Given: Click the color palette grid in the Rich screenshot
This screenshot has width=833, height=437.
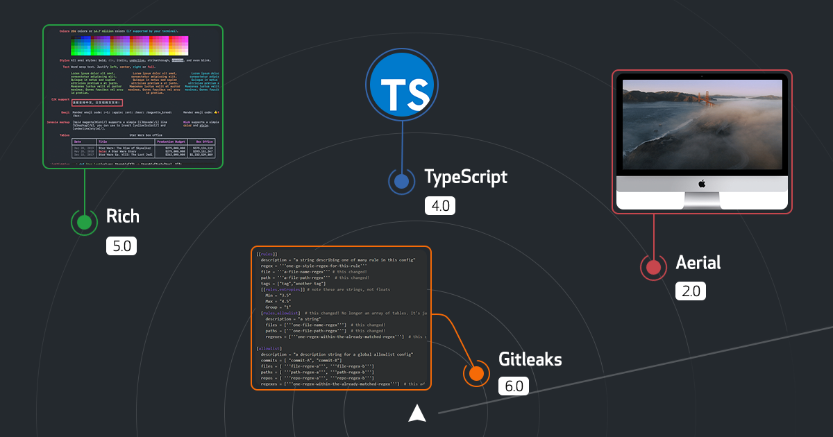Looking at the screenshot, I should click(129, 46).
